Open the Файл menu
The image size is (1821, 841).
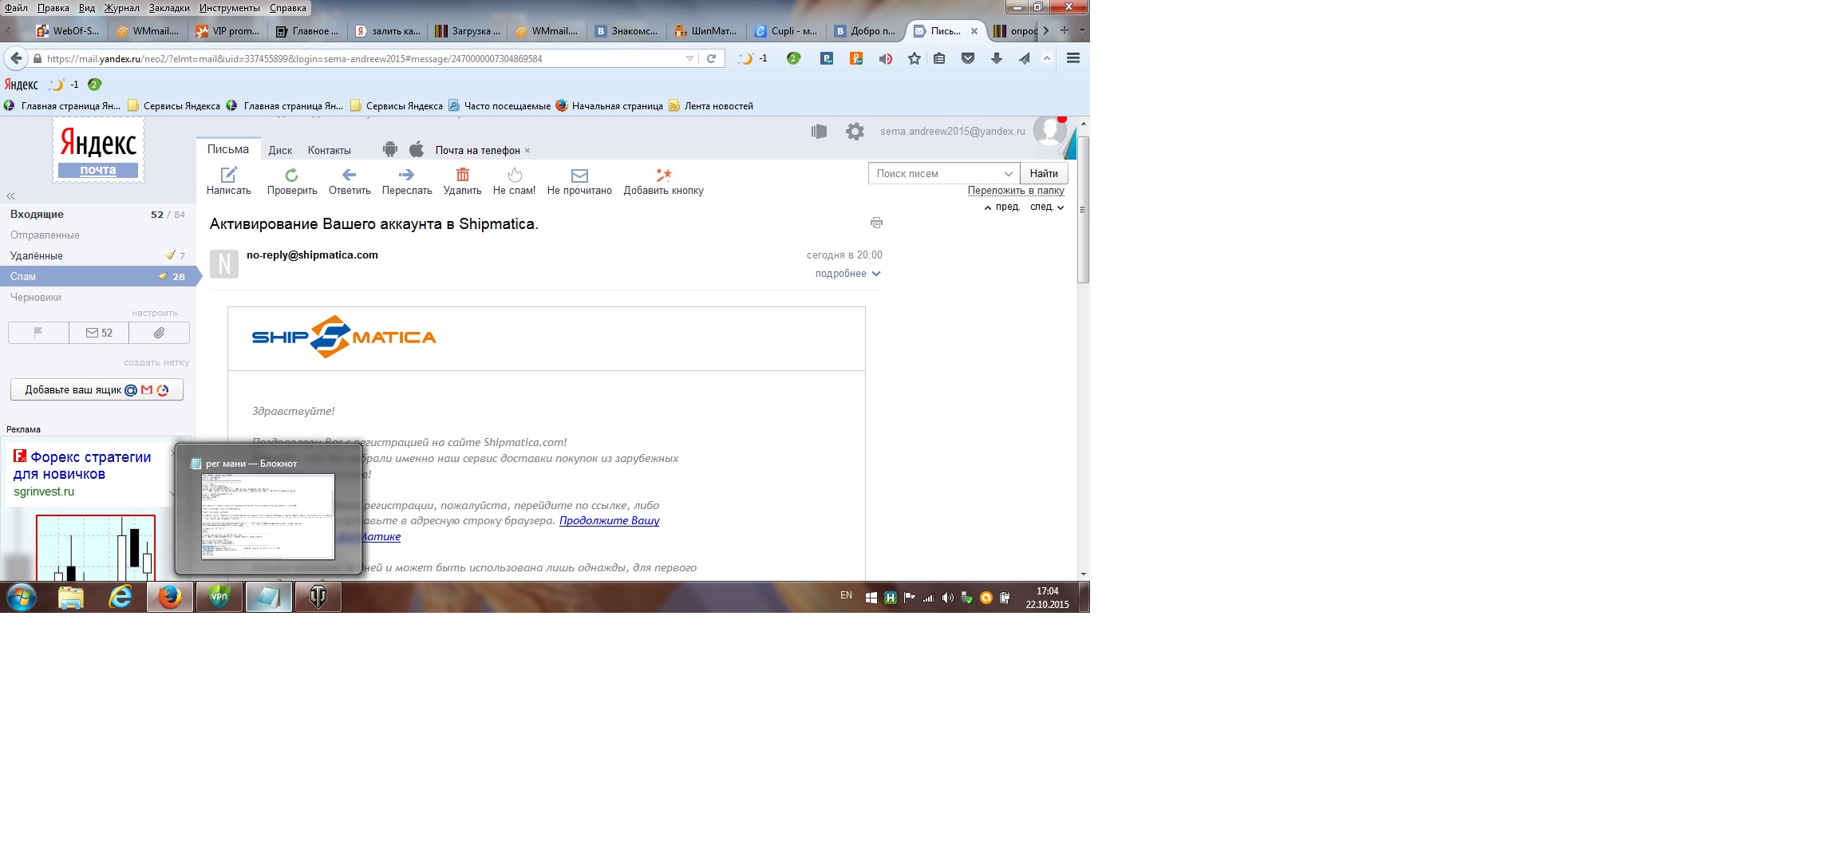16,7
